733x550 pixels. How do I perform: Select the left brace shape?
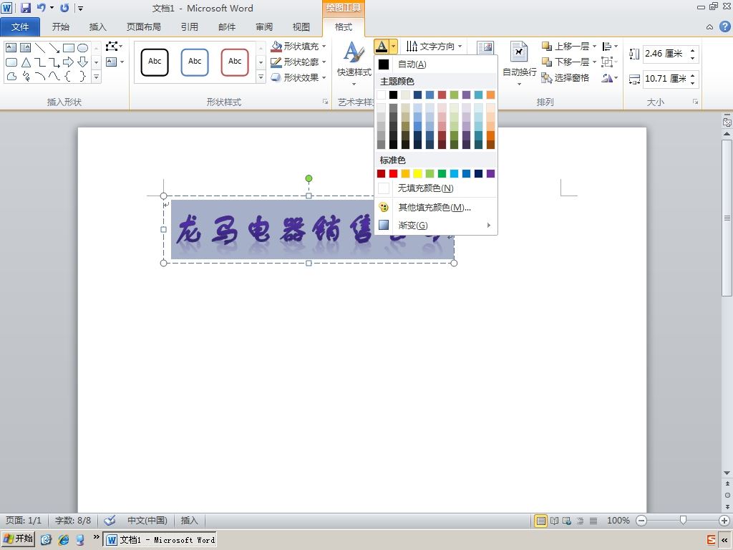point(69,76)
